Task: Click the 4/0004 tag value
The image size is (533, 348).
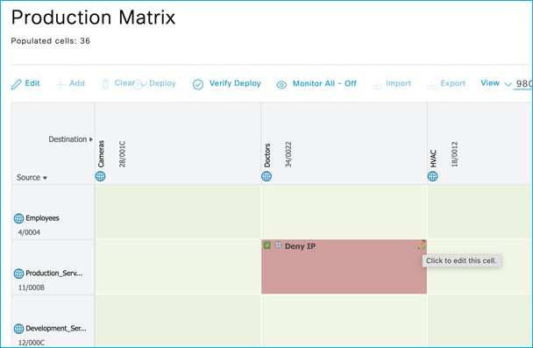Action: point(29,232)
